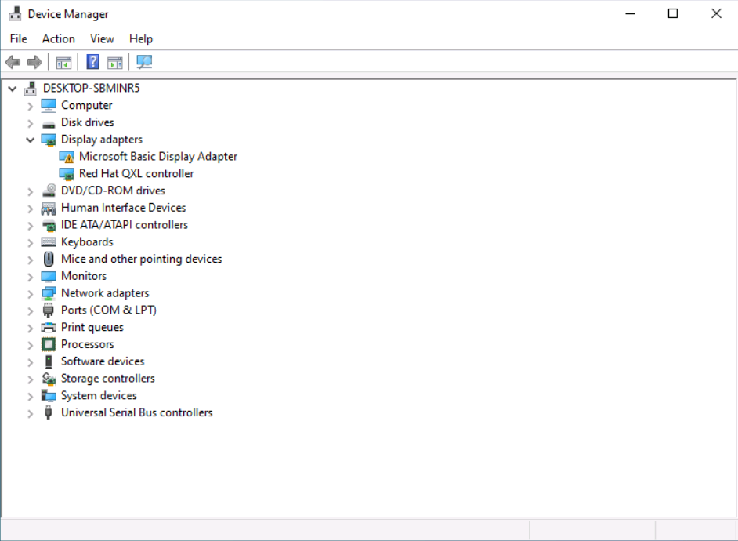The width and height of the screenshot is (738, 541).
Task: Click the Monitors category icon
Action: pos(49,277)
